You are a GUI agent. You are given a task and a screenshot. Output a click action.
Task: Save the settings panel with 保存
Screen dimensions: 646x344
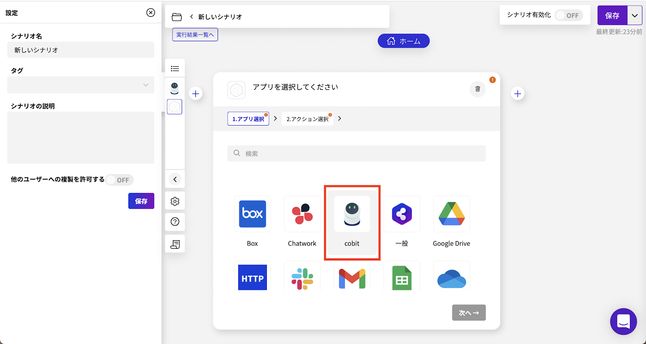[141, 201]
